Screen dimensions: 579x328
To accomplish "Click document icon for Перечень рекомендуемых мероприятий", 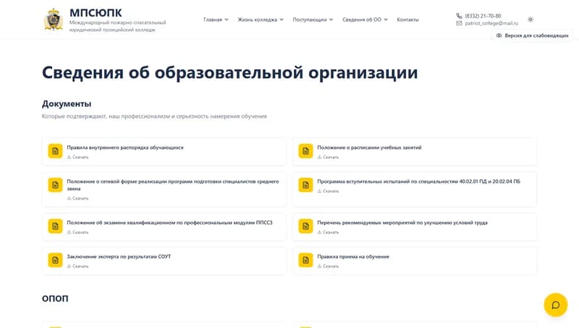I will tap(305, 226).
